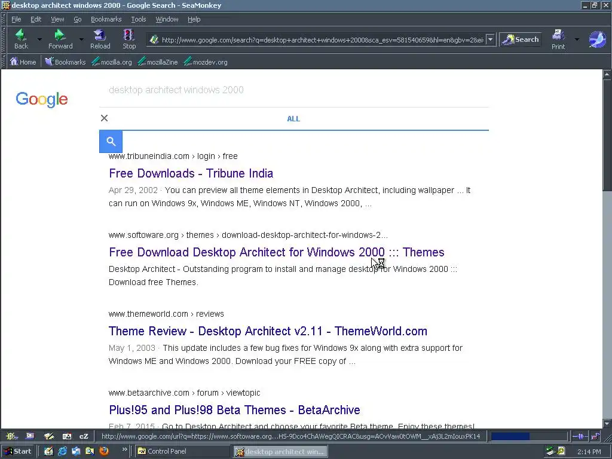
Task: Open the Go menu
Action: click(x=78, y=19)
